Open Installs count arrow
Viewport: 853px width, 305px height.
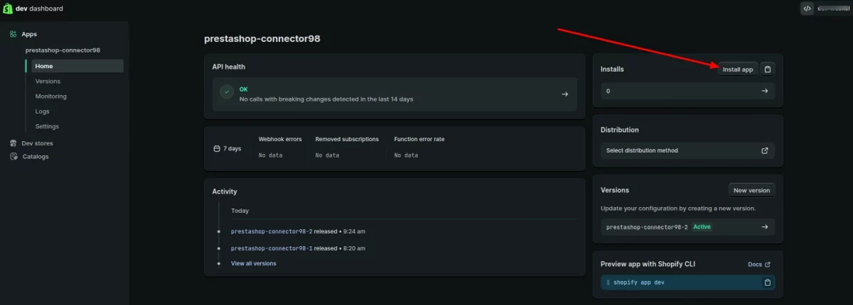pyautogui.click(x=765, y=91)
